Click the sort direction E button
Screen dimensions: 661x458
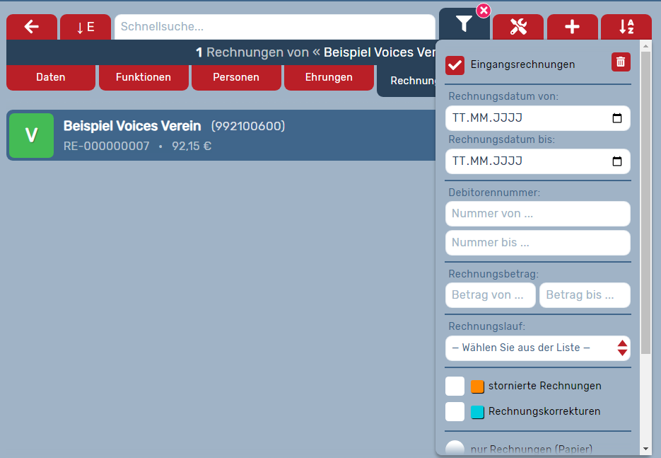click(86, 27)
